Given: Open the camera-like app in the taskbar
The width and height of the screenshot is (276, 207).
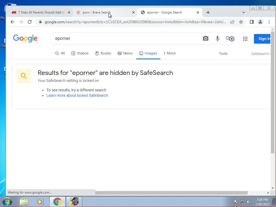Looking at the screenshot, I should 74,202.
